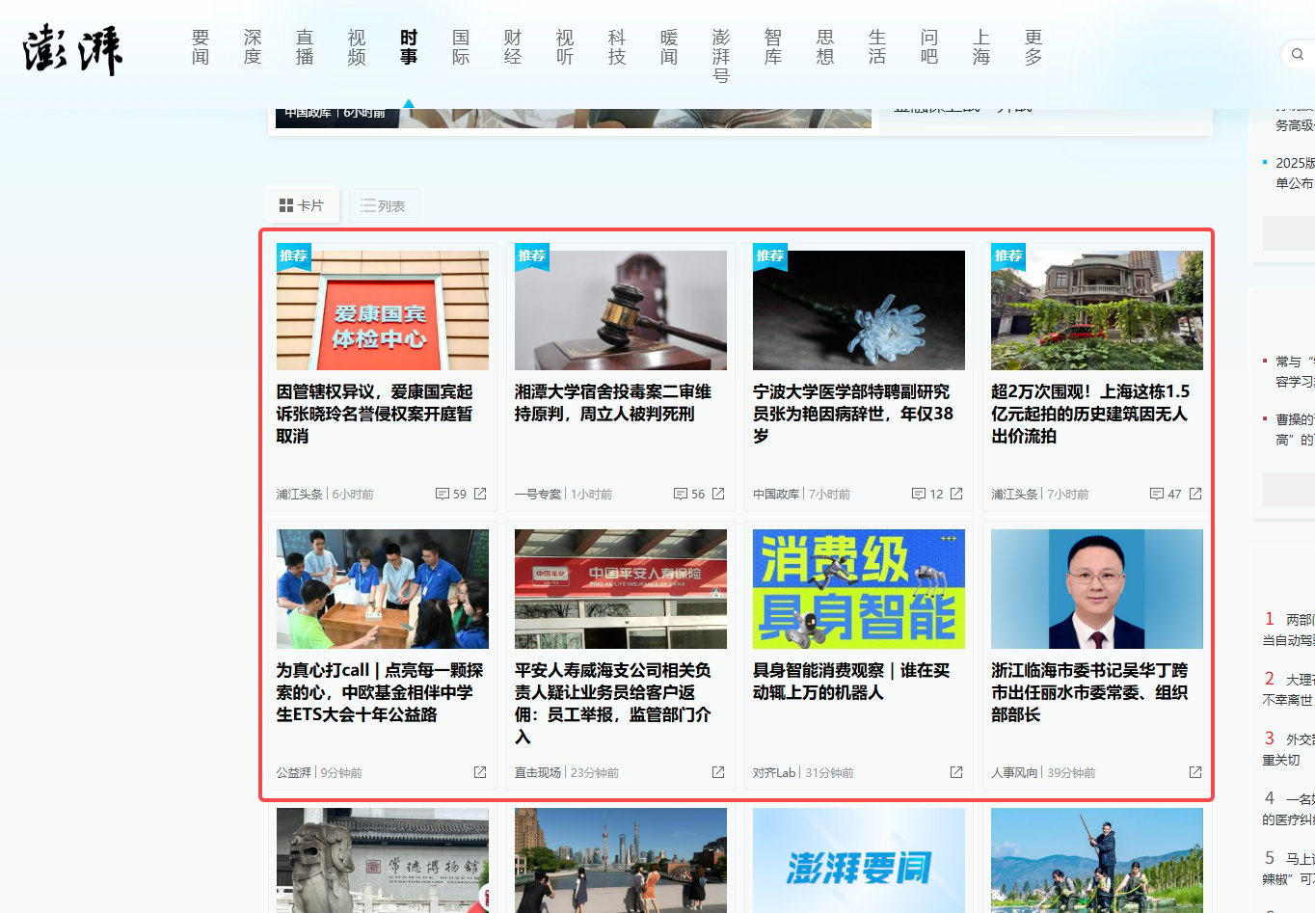Open 澎湃号 navigation tab
Screen dimensions: 1315x913
[721, 56]
